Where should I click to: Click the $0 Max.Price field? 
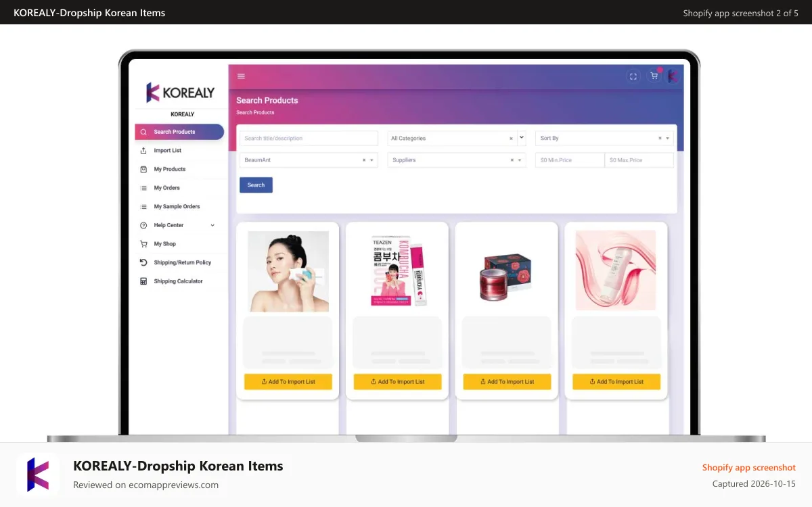coord(639,160)
